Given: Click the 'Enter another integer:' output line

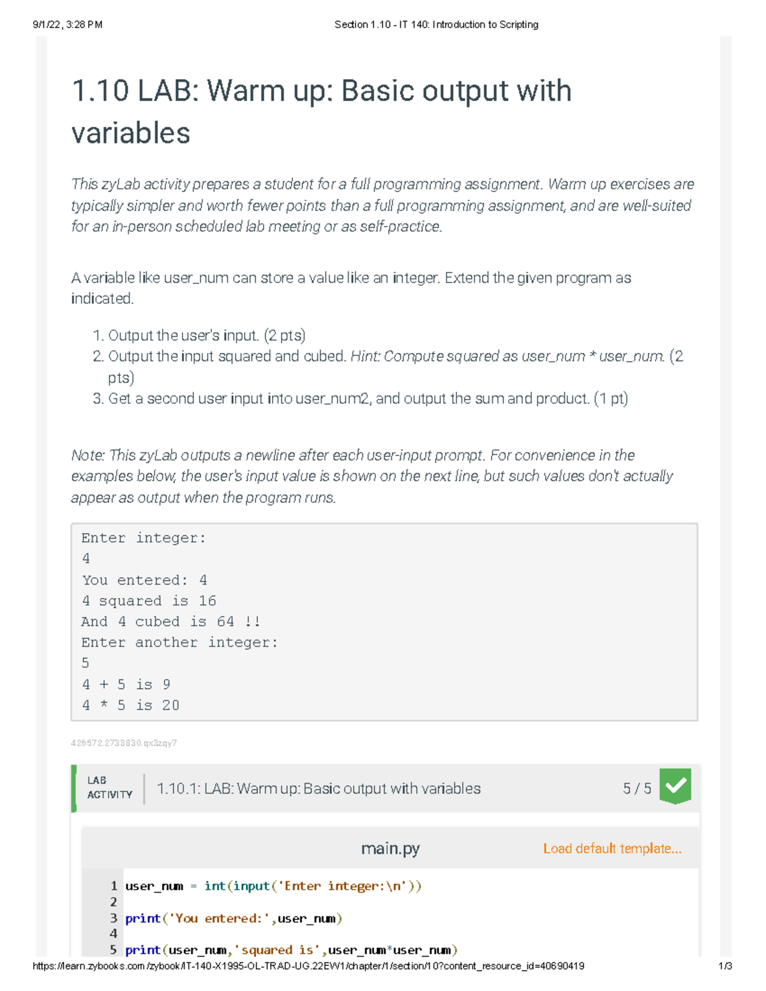Looking at the screenshot, I should [x=179, y=643].
